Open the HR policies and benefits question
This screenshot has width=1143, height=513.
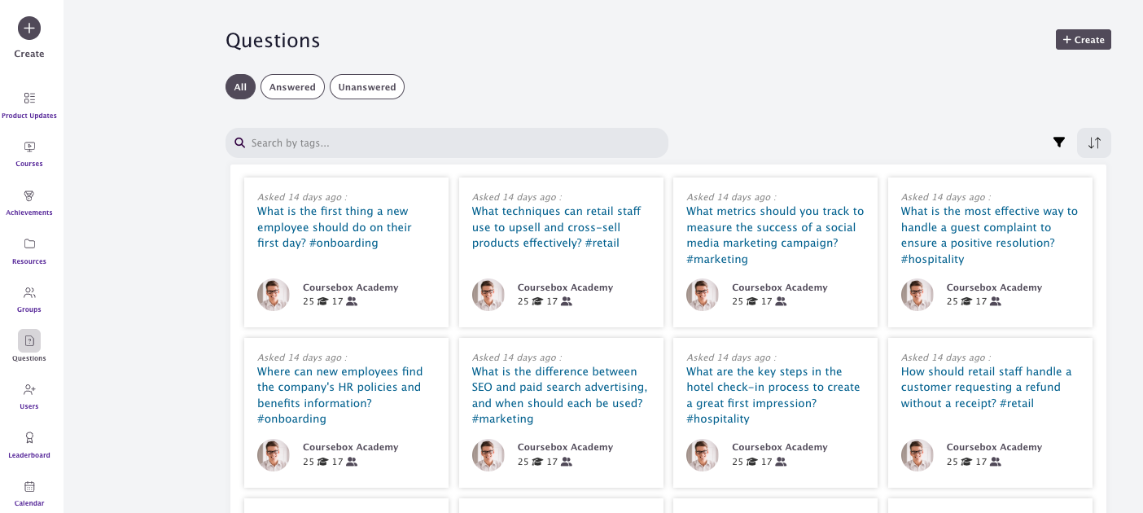click(340, 395)
